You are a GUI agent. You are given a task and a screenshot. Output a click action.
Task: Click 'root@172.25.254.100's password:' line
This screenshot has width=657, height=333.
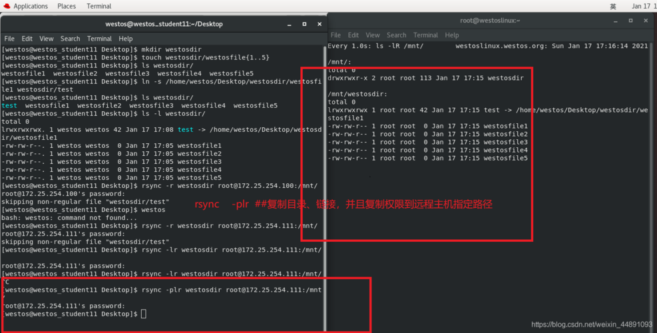pyautogui.click(x=63, y=194)
